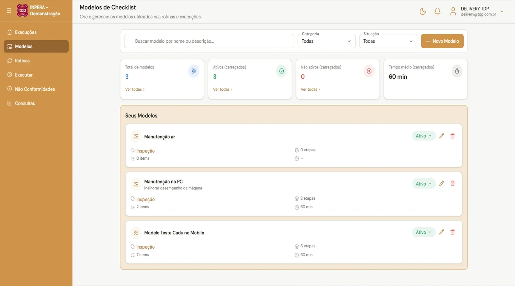Open notifications bell
Screen dimensions: 515x286
point(437,11)
